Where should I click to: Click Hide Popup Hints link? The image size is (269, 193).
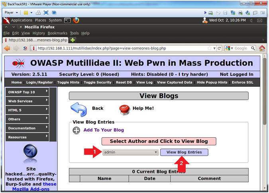click(212, 82)
